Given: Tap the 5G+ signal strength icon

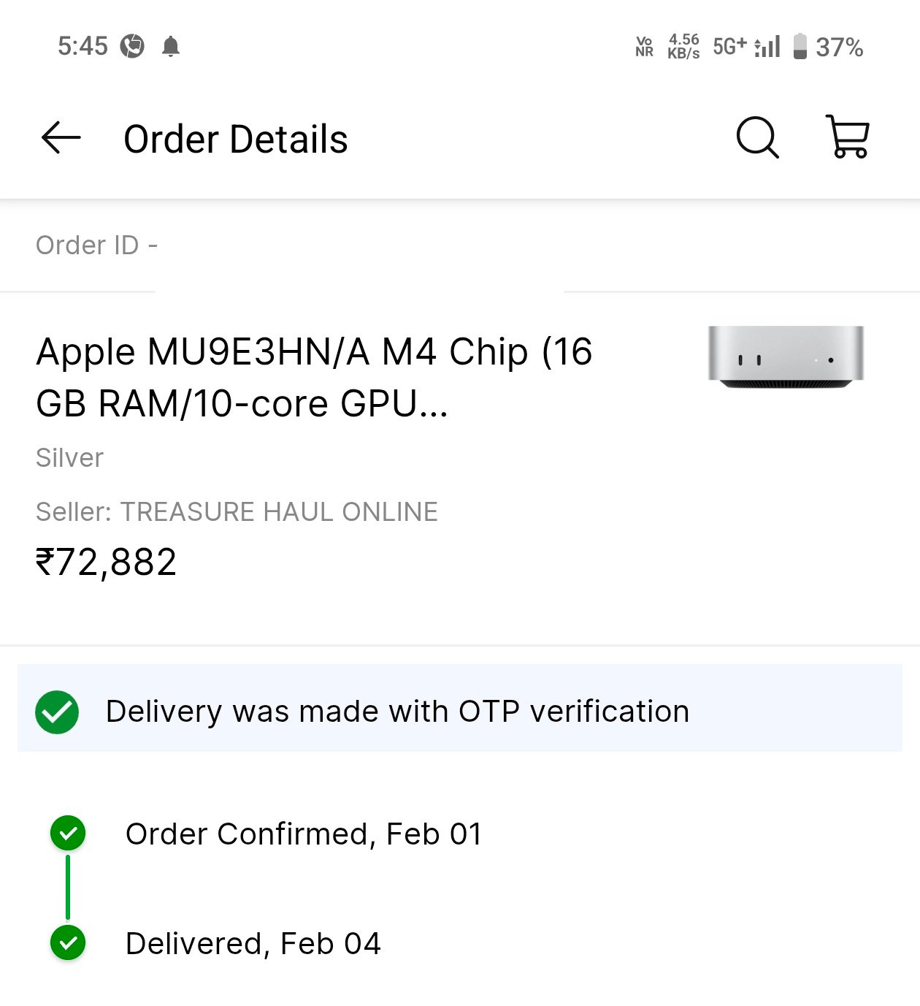Looking at the screenshot, I should [x=746, y=46].
